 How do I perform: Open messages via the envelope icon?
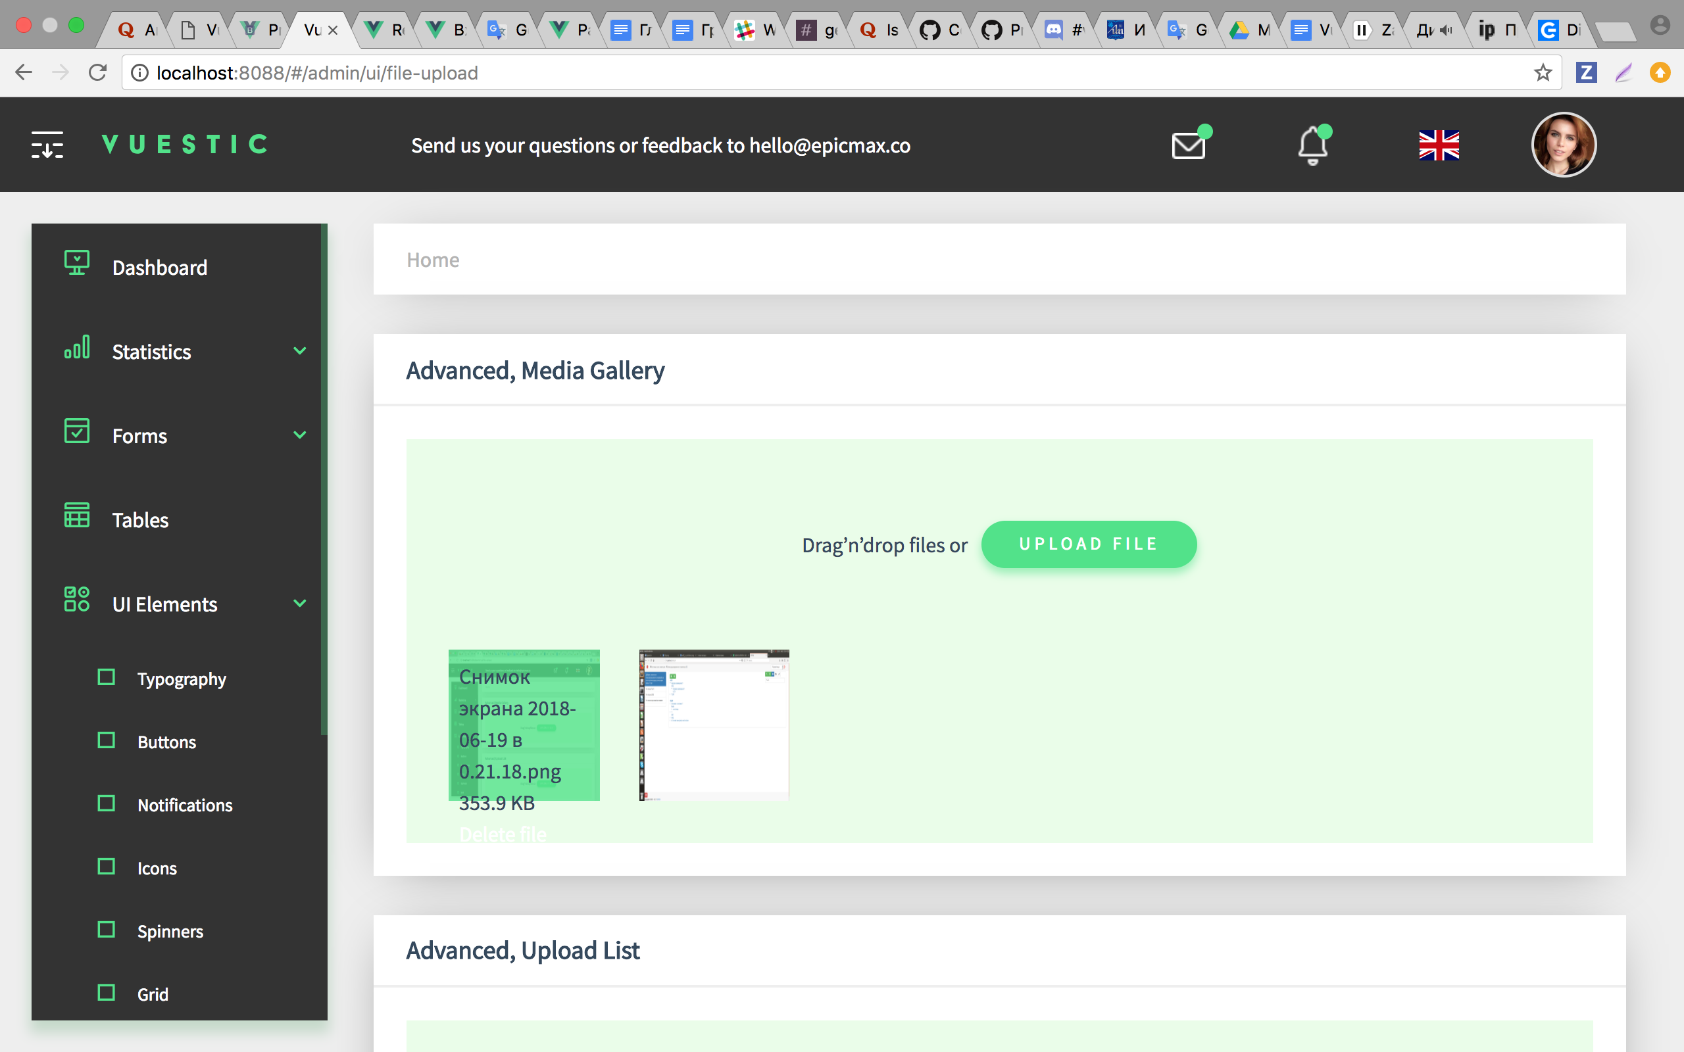point(1188,145)
